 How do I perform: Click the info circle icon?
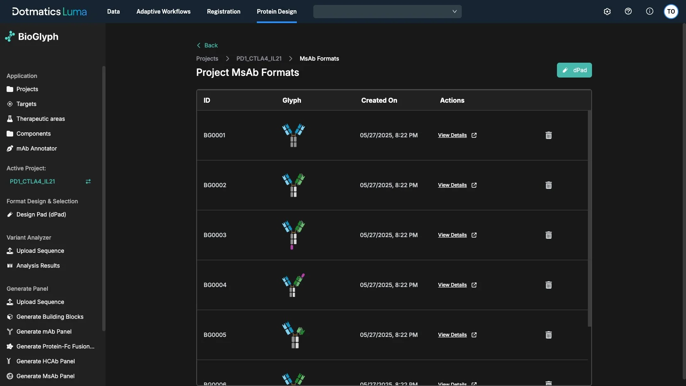click(x=650, y=12)
